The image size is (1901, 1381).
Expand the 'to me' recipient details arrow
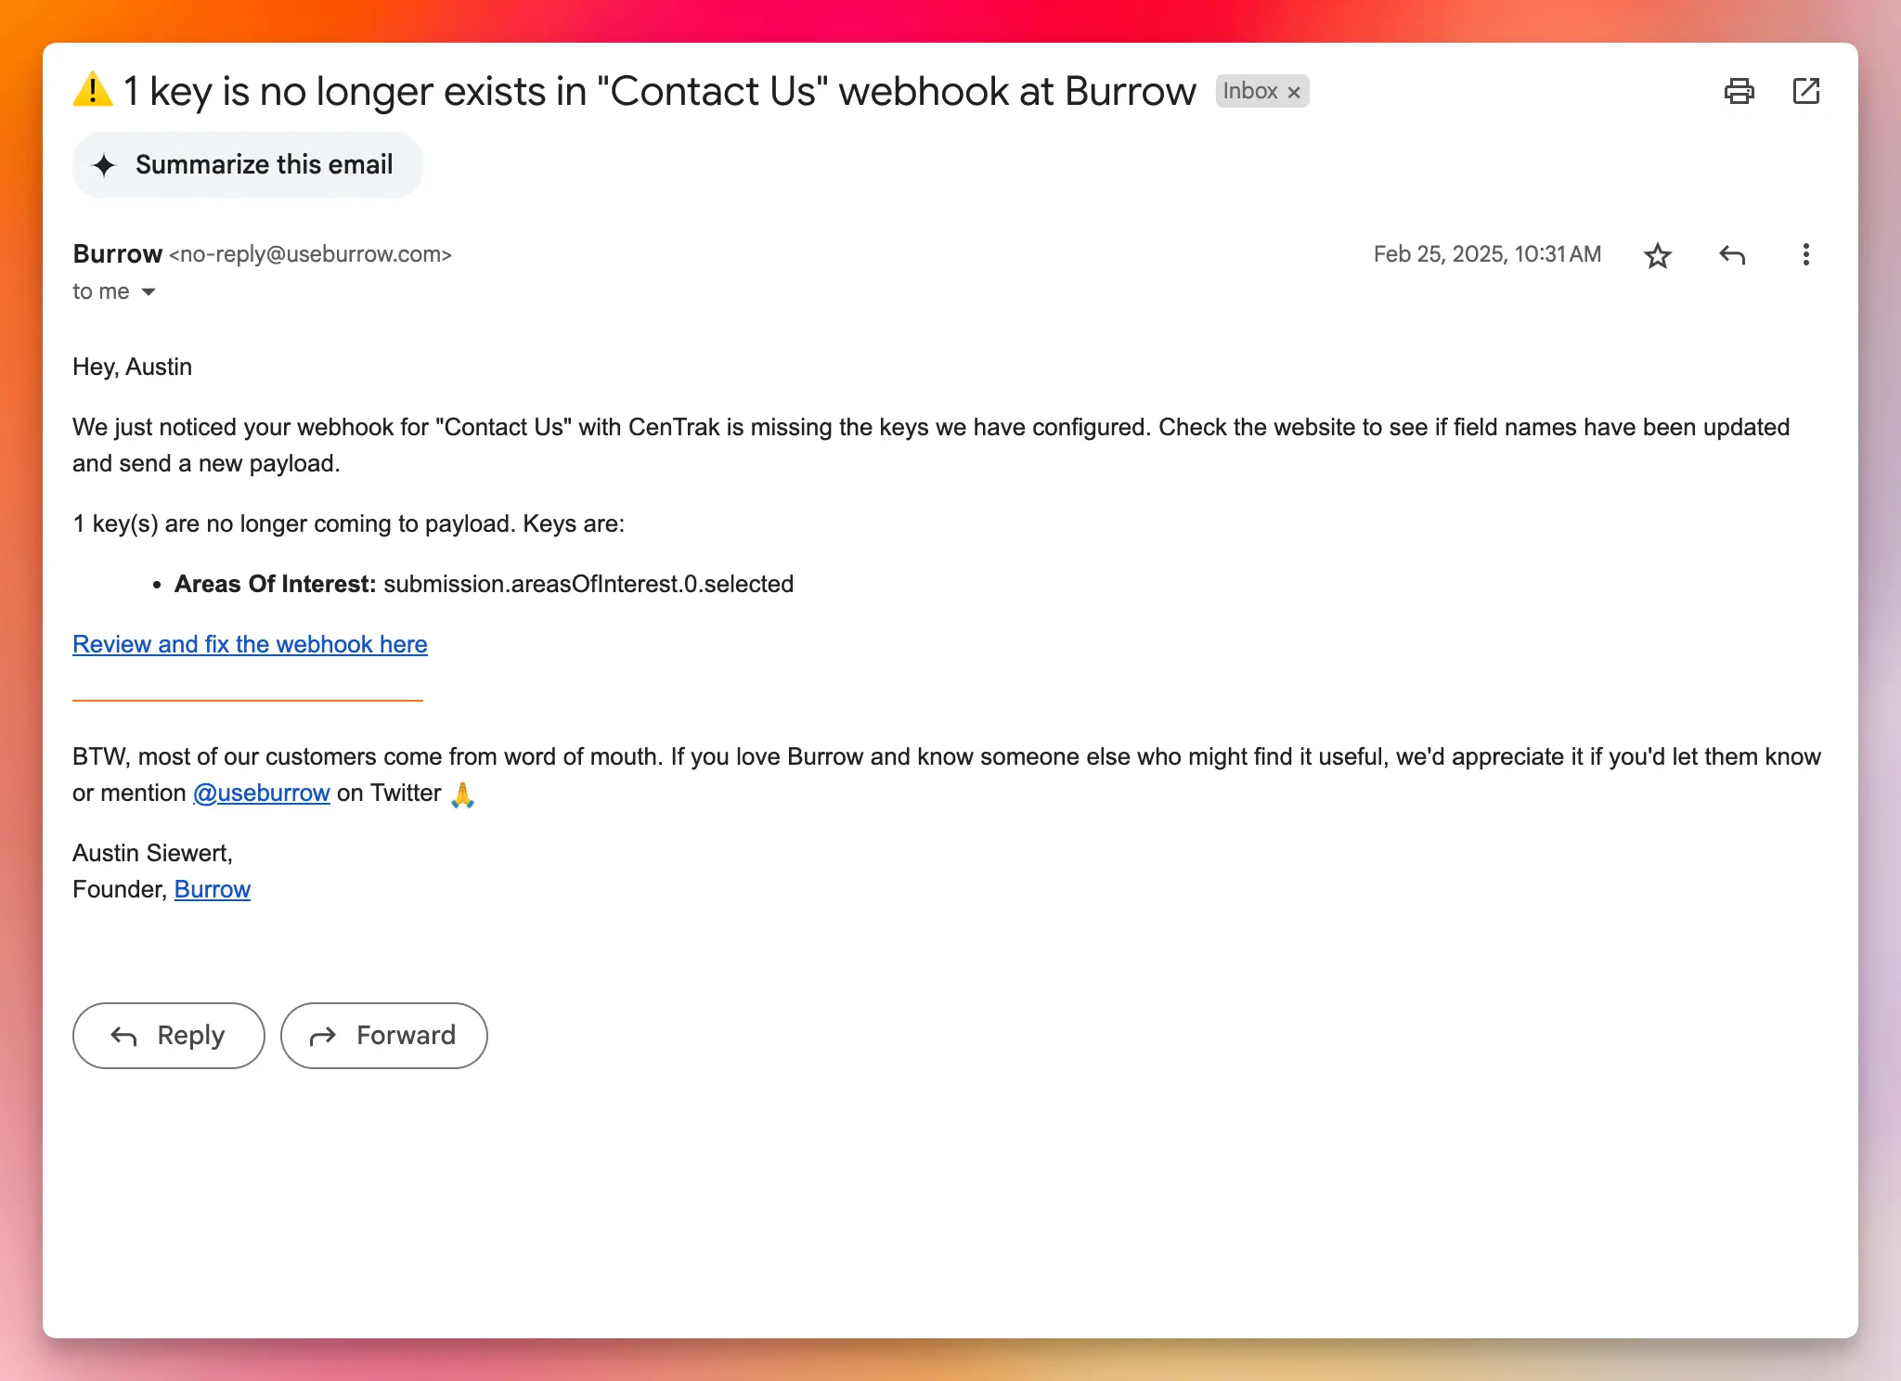pyautogui.click(x=149, y=291)
